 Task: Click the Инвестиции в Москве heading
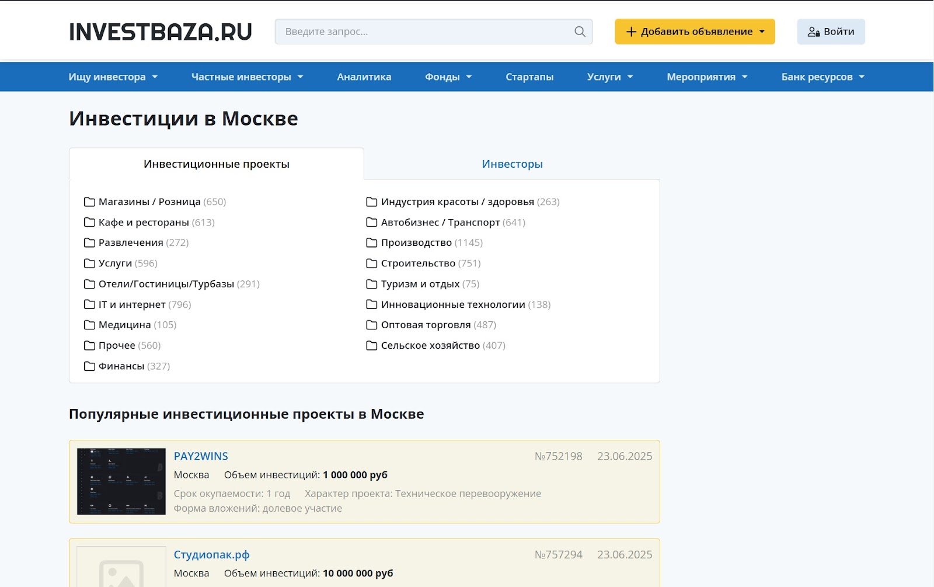(x=183, y=119)
